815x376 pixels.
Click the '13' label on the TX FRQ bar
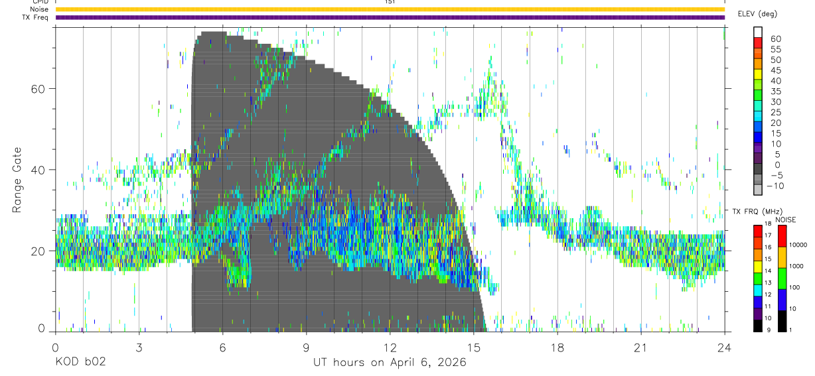(x=768, y=283)
